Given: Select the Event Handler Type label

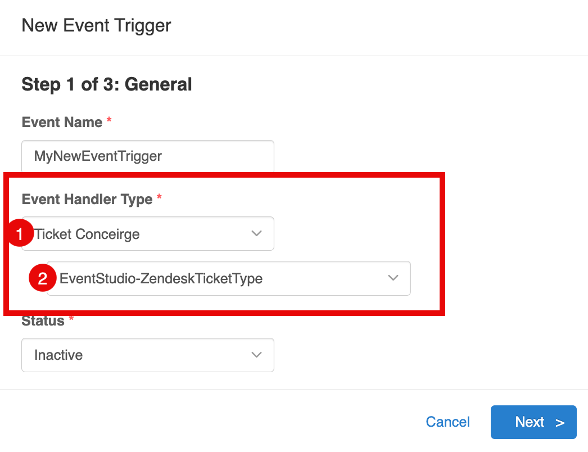Looking at the screenshot, I should (87, 199).
